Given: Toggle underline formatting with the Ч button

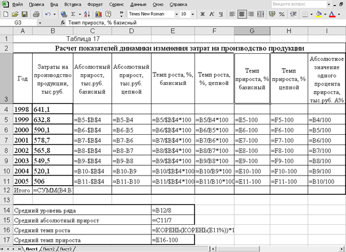Looking at the screenshot, I should point(220,13).
